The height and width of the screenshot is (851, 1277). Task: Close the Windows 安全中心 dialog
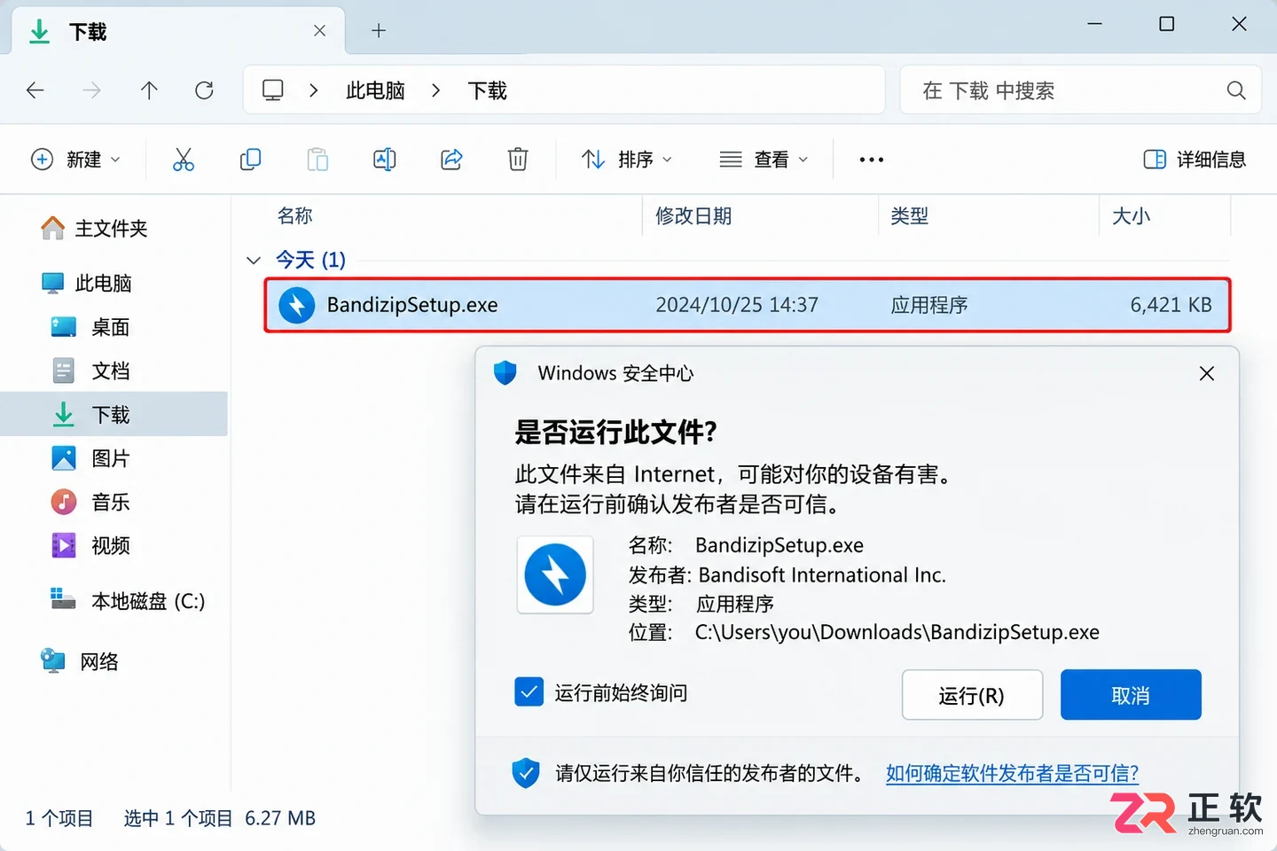(1207, 373)
